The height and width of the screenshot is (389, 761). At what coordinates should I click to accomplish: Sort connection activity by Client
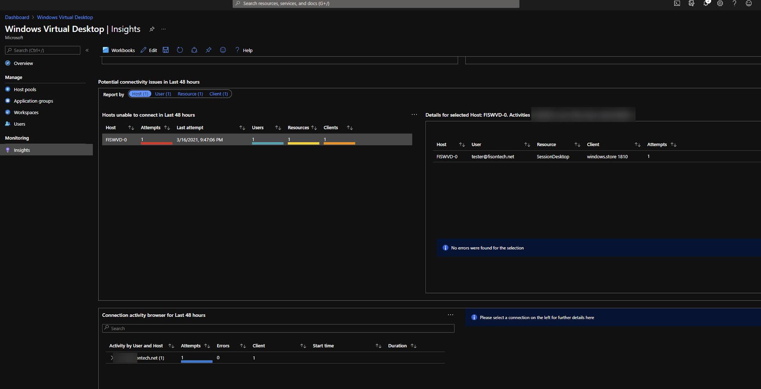[303, 346]
